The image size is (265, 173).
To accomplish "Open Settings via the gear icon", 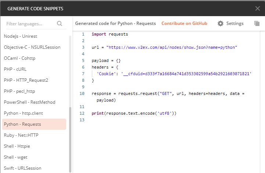I will coord(221,23).
